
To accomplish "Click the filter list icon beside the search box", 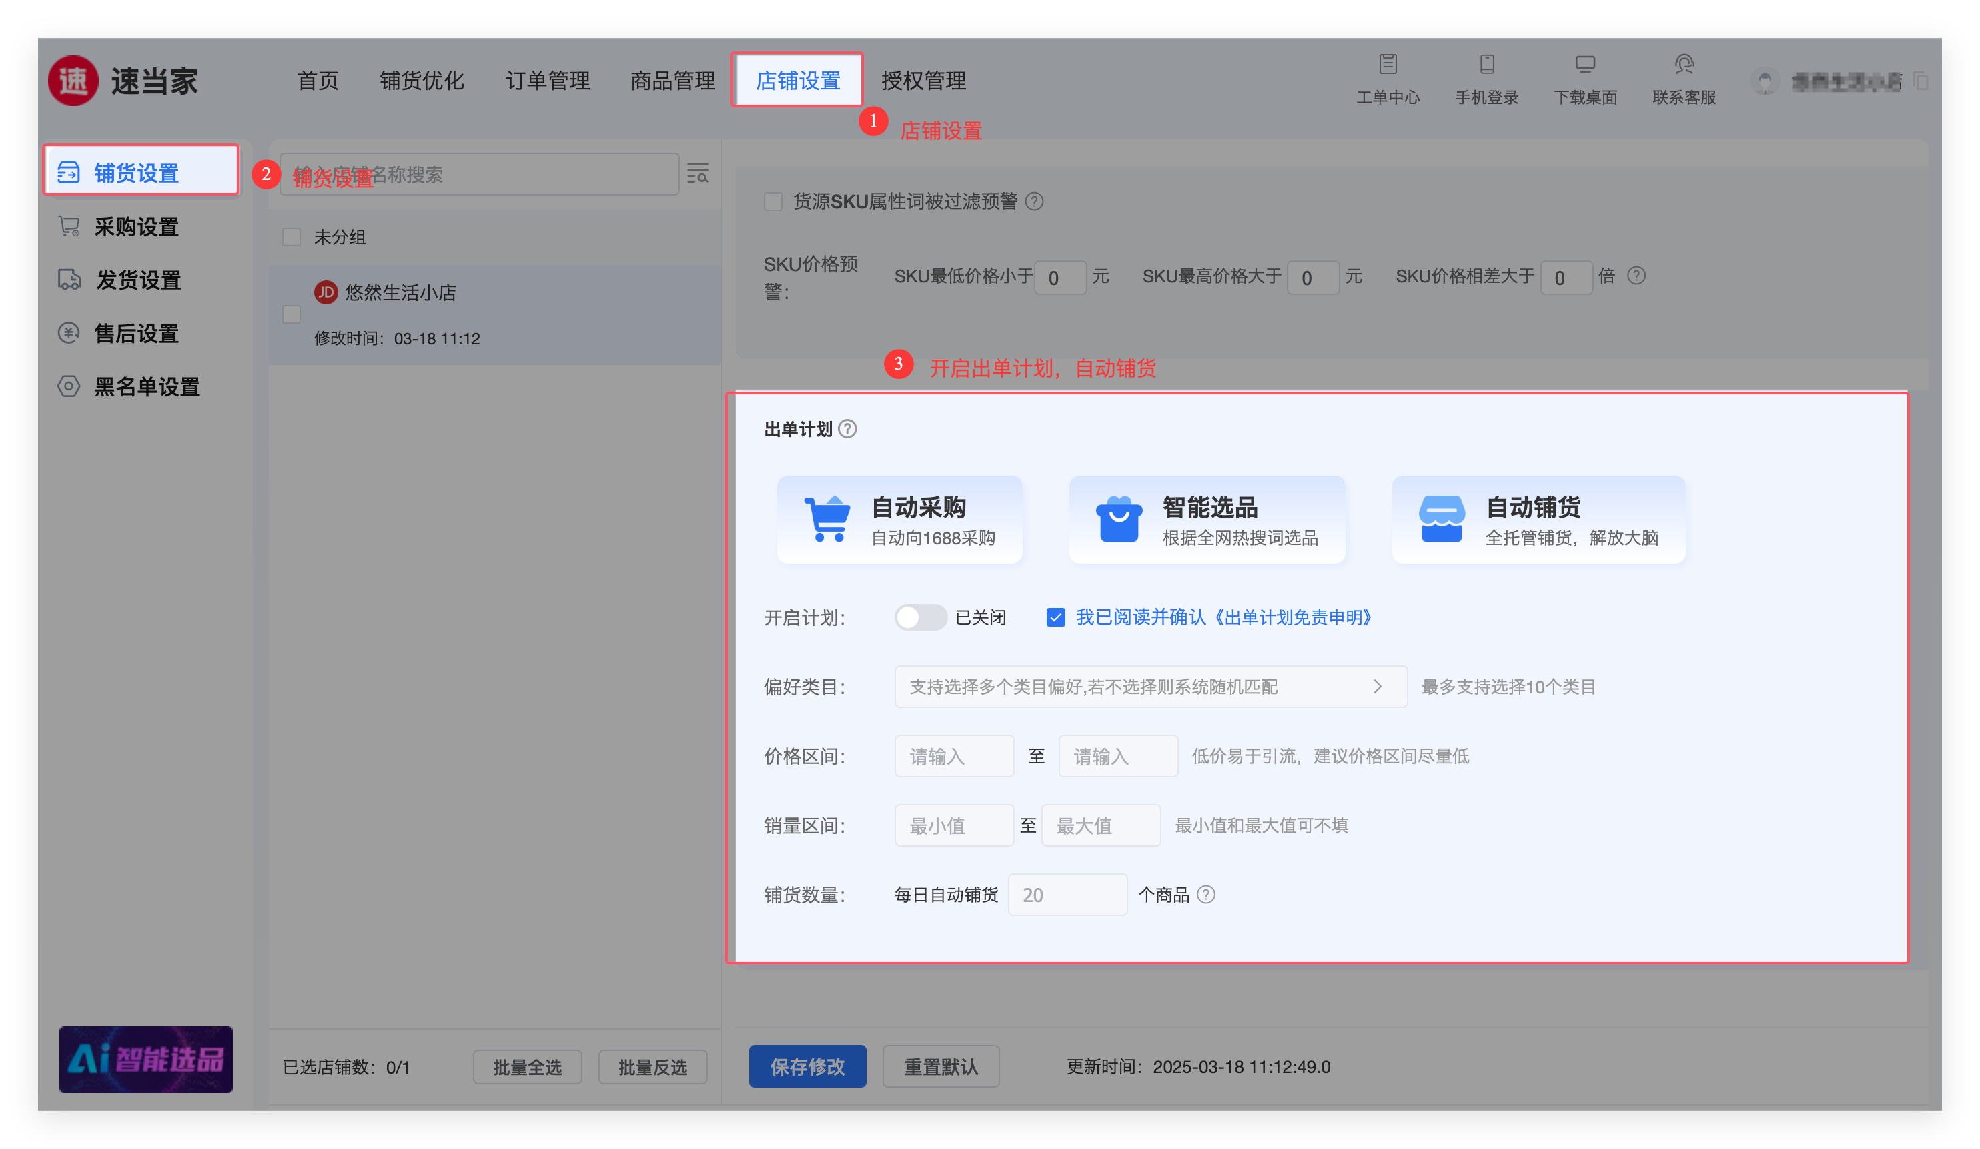I will pos(698,173).
